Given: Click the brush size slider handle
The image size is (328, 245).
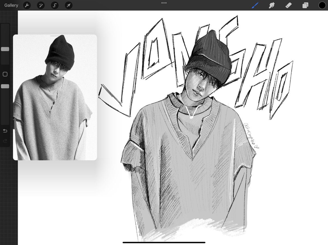Looking at the screenshot, I should tap(5, 49).
